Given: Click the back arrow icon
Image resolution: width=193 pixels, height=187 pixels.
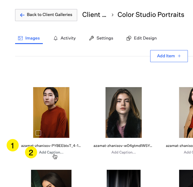Looking at the screenshot, I should pyautogui.click(x=22, y=15).
